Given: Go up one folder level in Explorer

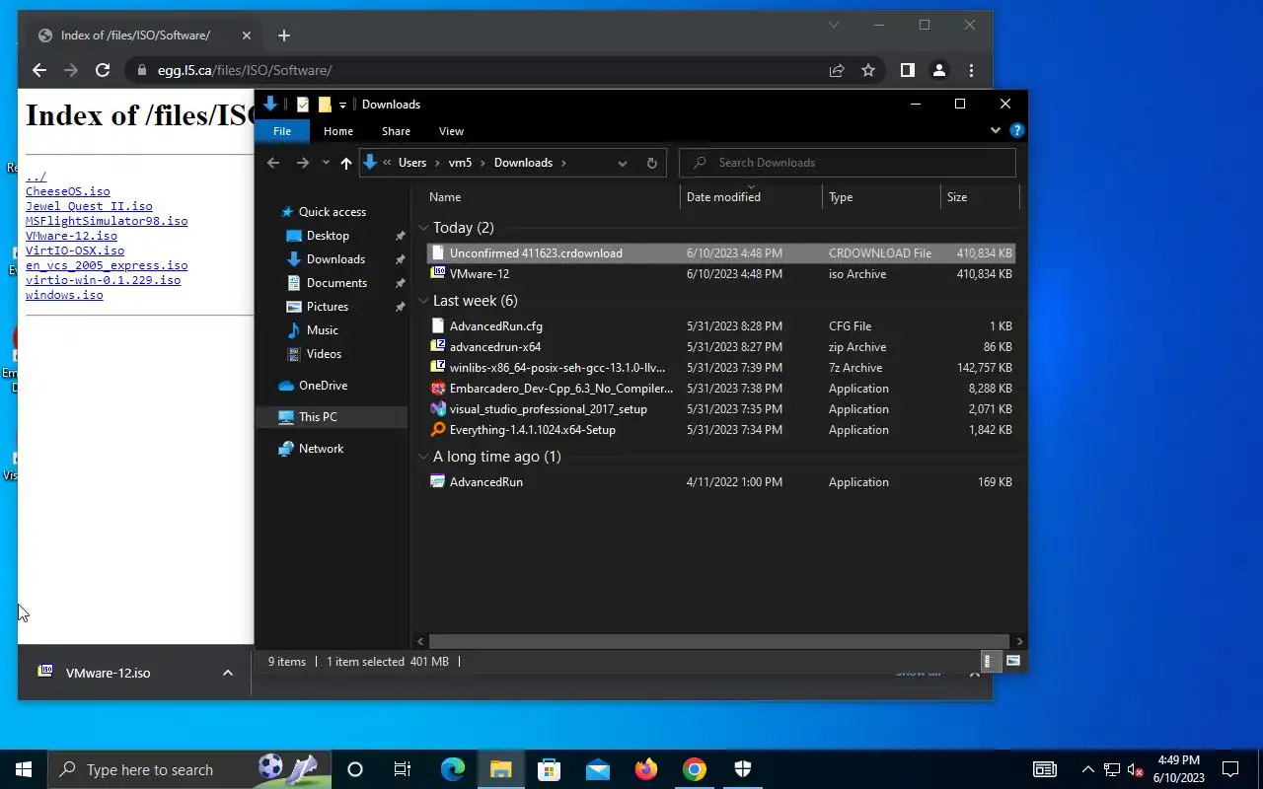Looking at the screenshot, I should click(345, 163).
